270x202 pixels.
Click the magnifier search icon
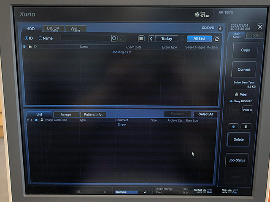tap(114, 38)
